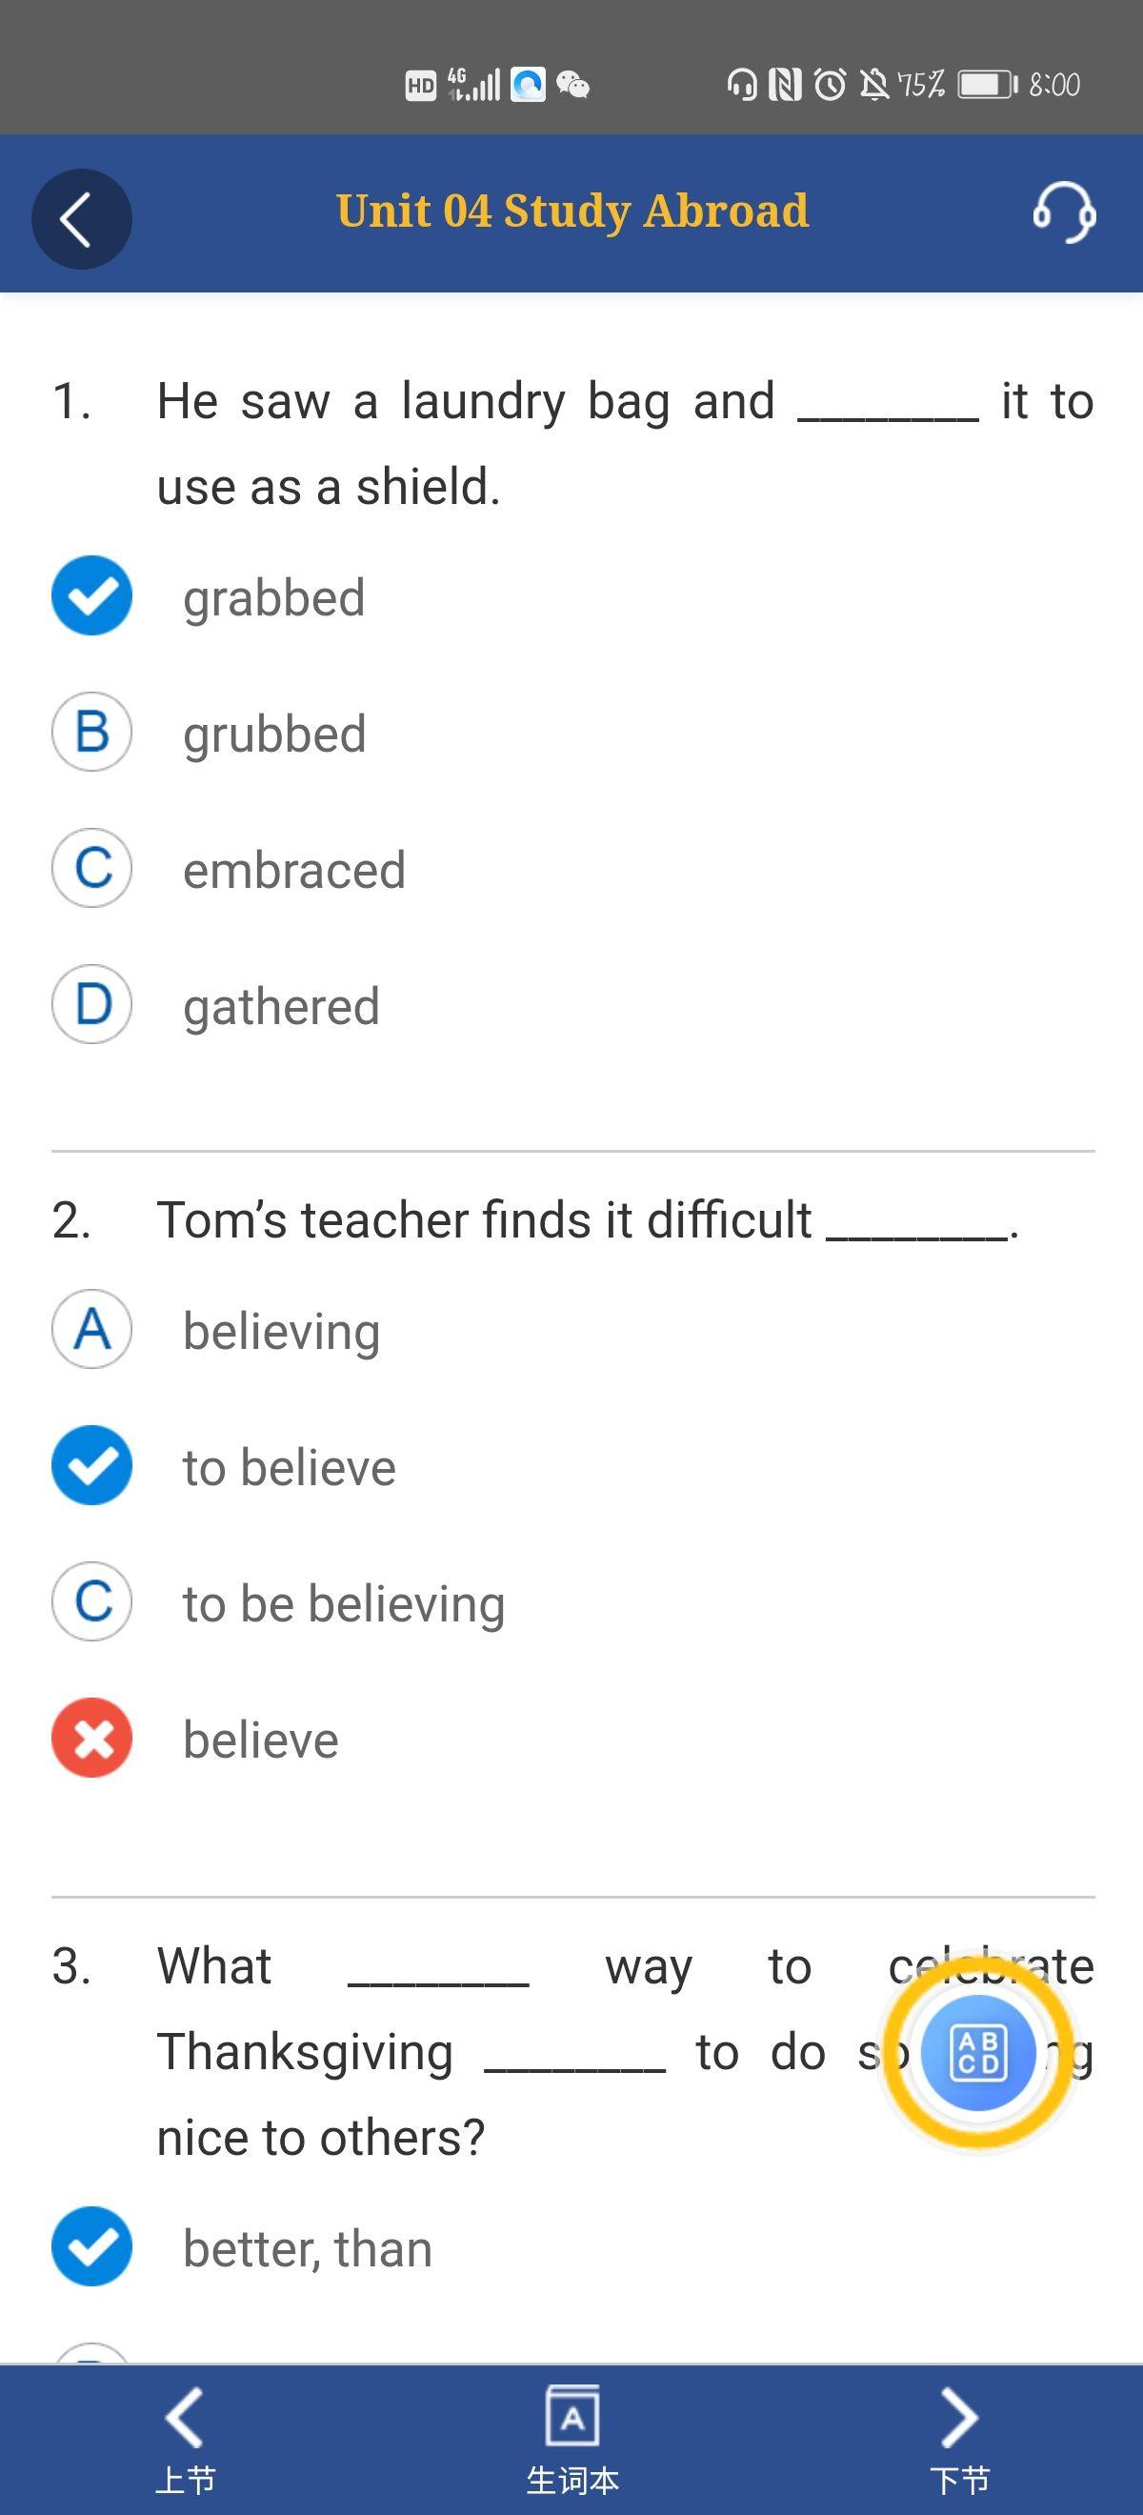Viewport: 1143px width, 2515px height.
Task: Go to previous section 上节
Action: 185,2438
